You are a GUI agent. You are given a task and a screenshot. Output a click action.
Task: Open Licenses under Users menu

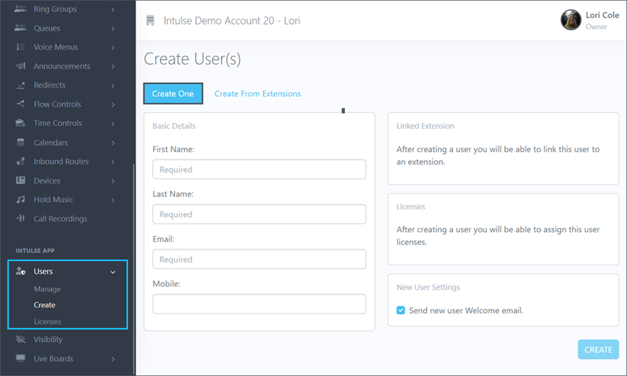pos(47,322)
